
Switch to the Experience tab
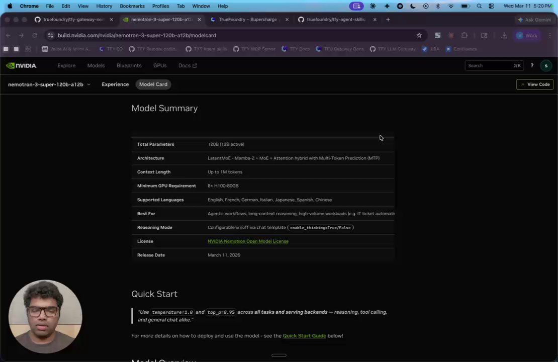click(x=115, y=84)
